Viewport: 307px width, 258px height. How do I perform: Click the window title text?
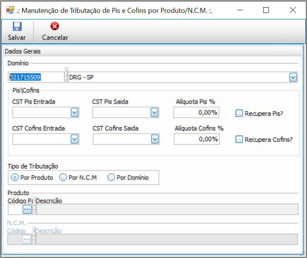pyautogui.click(x=114, y=10)
